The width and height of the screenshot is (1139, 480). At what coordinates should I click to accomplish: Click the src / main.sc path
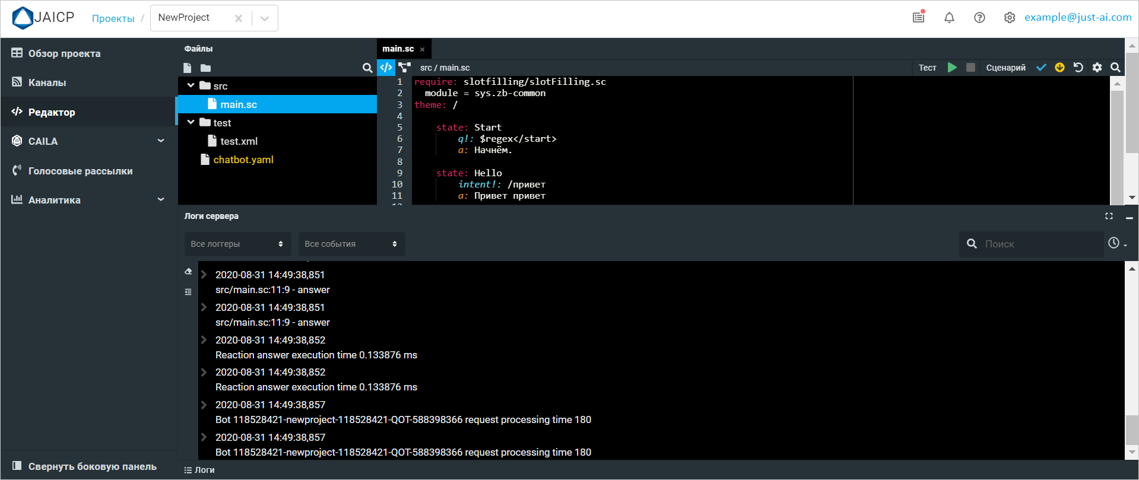(x=445, y=68)
